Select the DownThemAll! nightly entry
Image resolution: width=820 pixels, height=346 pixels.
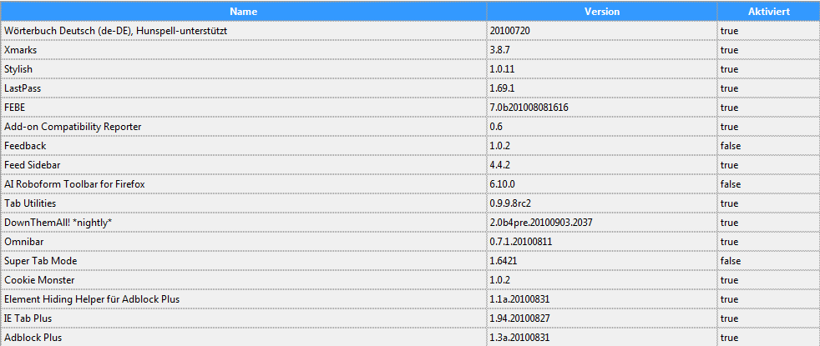point(58,223)
